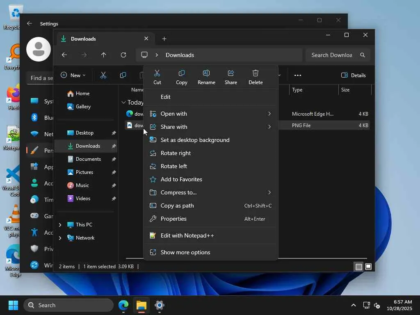This screenshot has width=420, height=315.
Task: Click Show more options
Action: tap(211, 253)
